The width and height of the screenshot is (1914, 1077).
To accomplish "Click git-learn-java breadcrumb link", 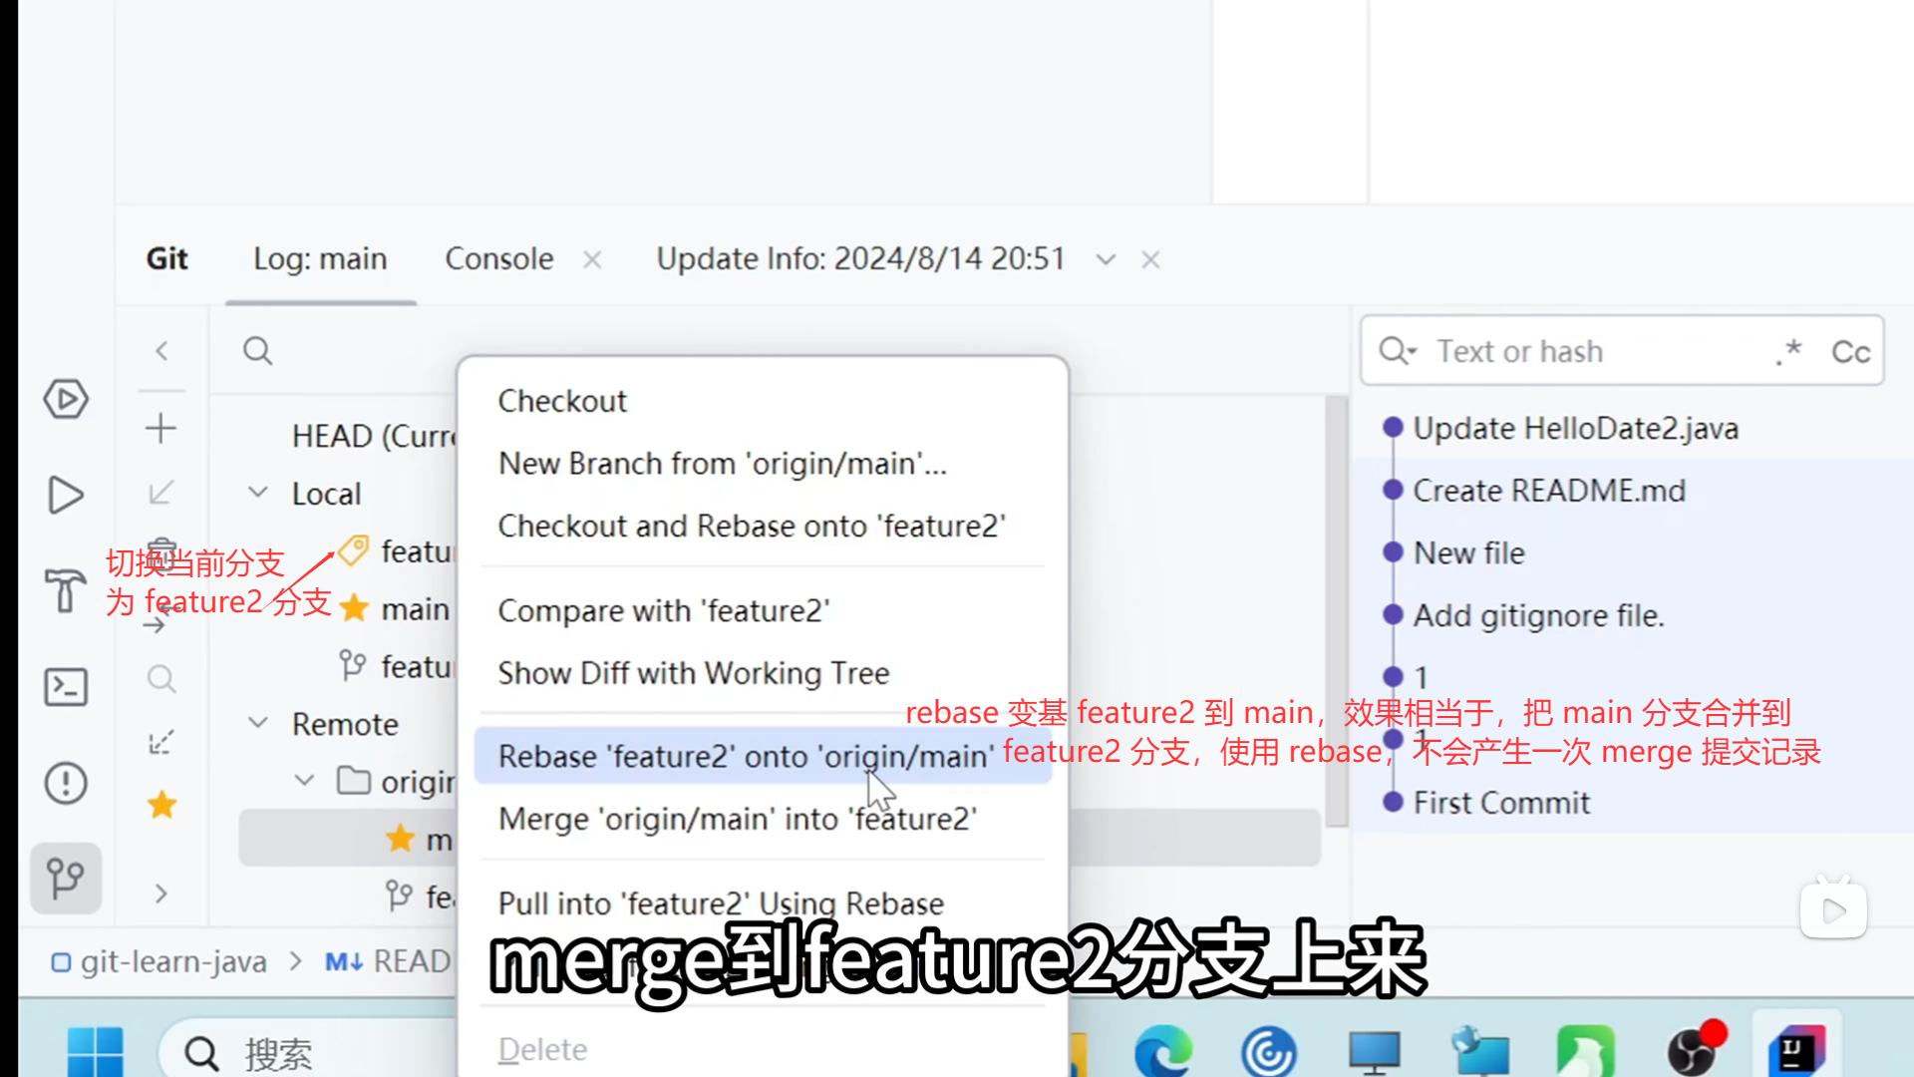I will pos(173,961).
